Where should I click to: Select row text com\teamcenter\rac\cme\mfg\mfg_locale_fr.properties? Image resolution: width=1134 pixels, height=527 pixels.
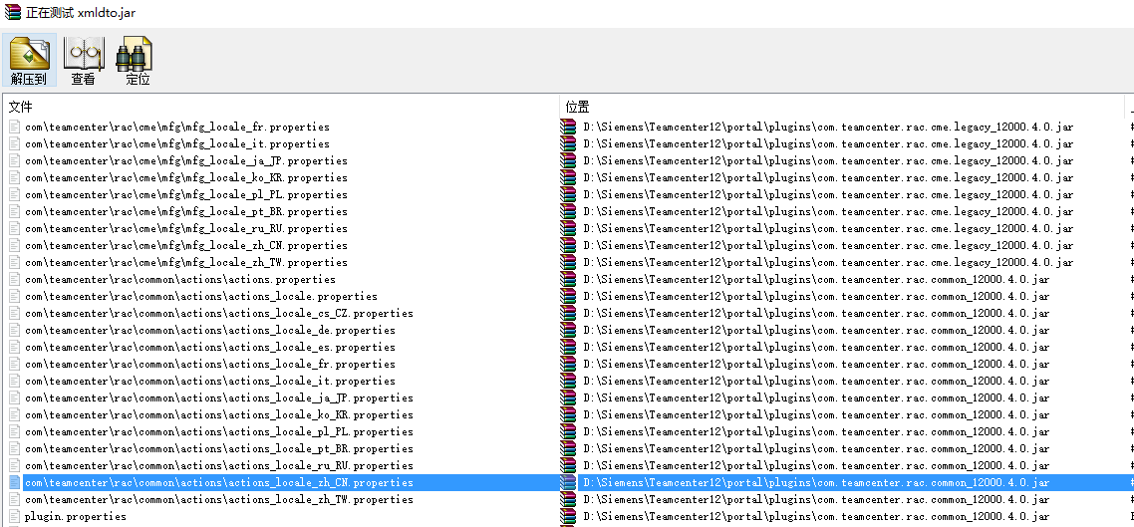177,127
